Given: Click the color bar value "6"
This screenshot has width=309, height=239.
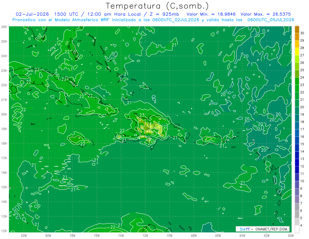Looking at the screenshot, I should click(301, 211).
